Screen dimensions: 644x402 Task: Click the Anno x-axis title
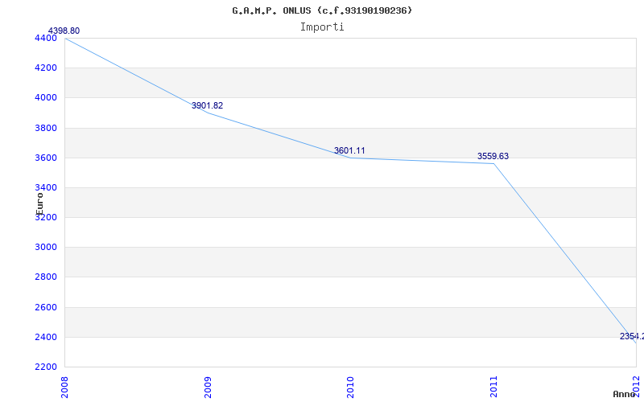pos(625,394)
